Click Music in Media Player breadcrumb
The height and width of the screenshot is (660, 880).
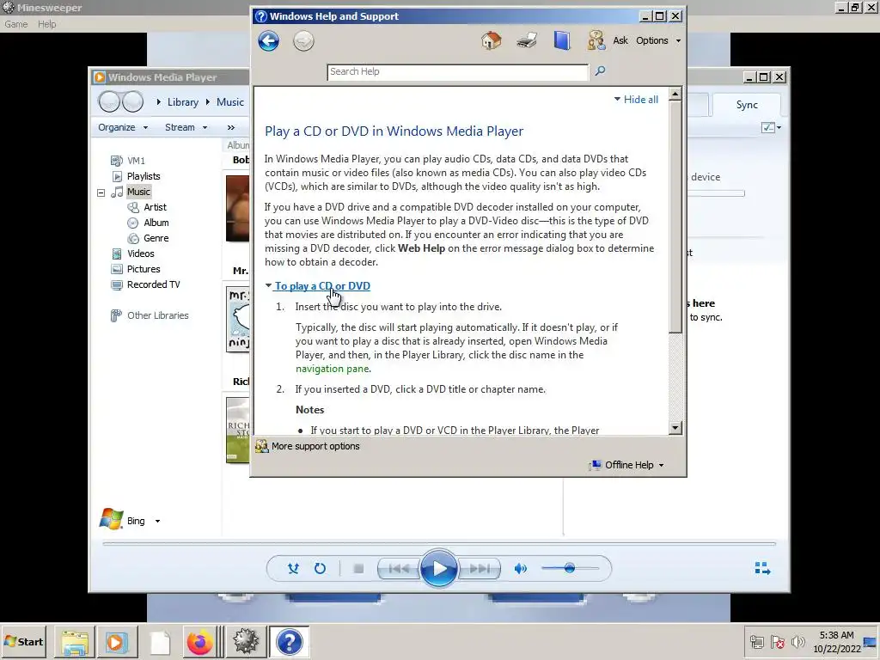tap(230, 102)
